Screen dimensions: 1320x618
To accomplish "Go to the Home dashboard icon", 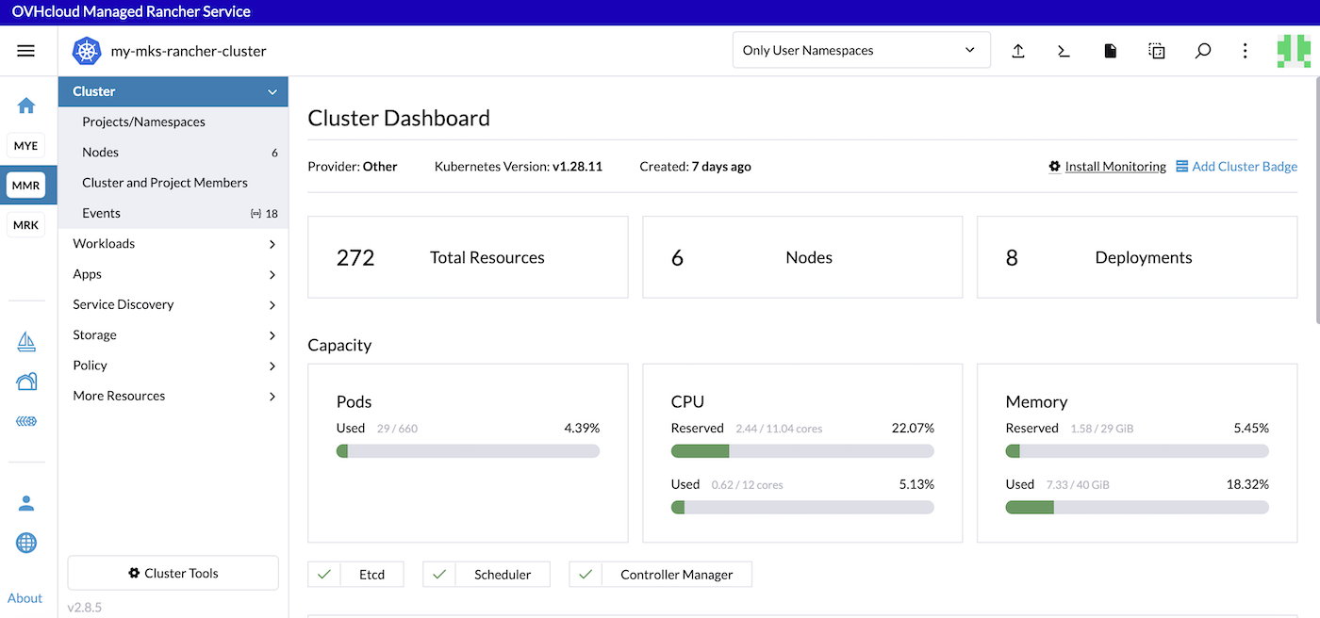I will [26, 106].
